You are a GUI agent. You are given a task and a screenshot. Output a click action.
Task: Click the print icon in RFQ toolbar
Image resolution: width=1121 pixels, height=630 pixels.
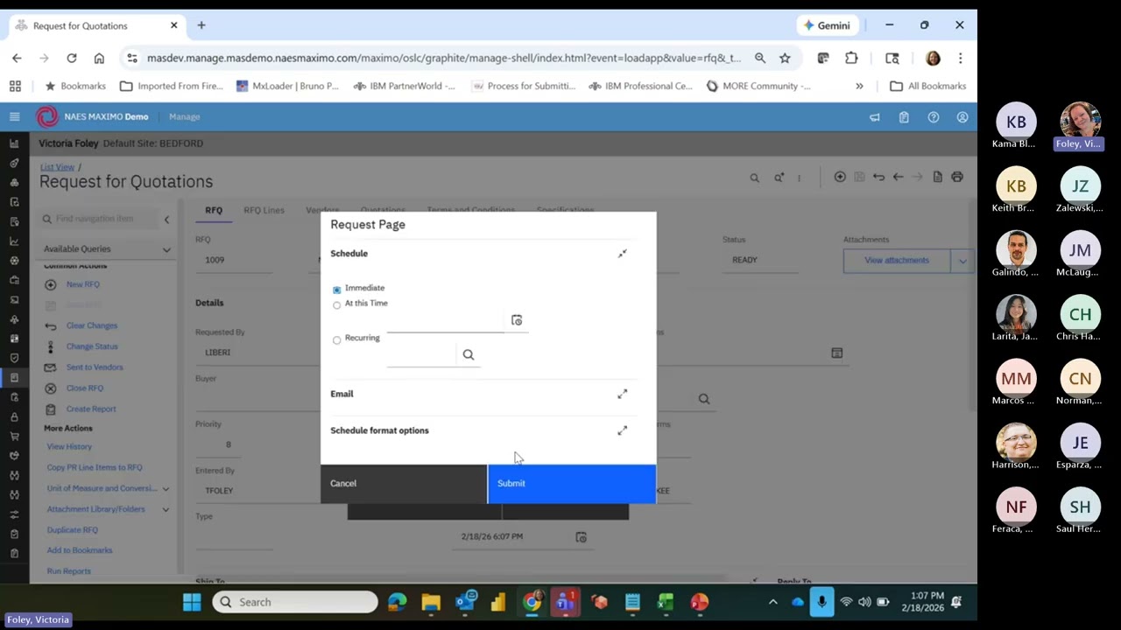click(957, 177)
